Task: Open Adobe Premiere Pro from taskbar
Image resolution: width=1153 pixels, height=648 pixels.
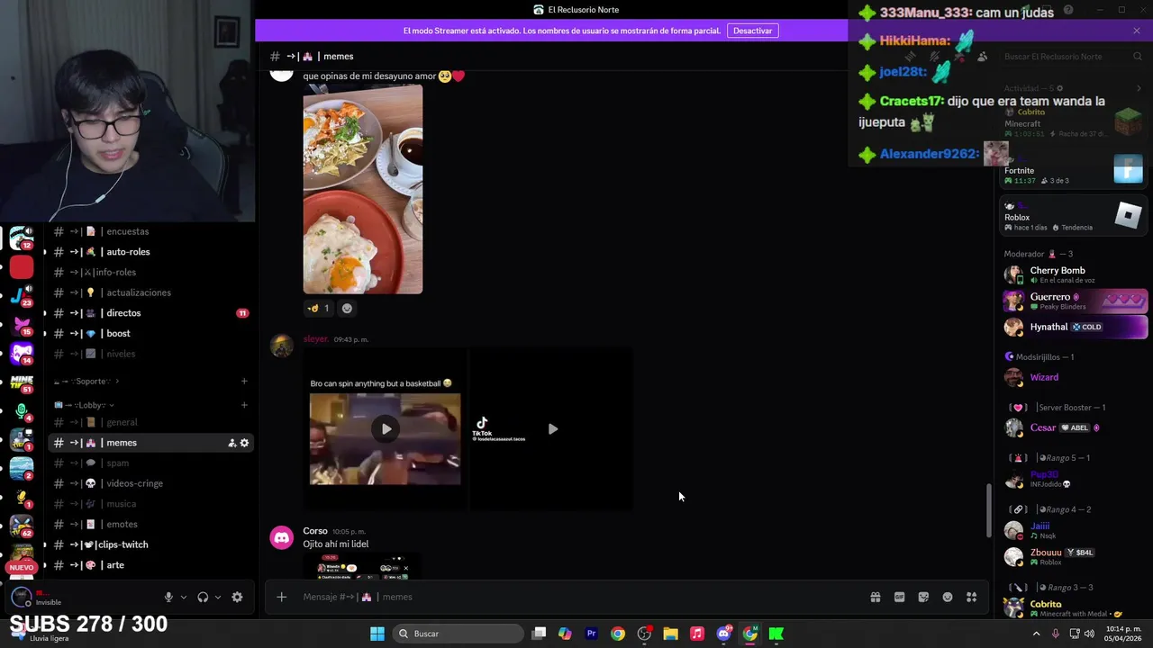Action: pyautogui.click(x=591, y=634)
